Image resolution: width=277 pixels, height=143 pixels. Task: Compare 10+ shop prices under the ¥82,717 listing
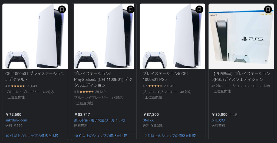[101, 136]
